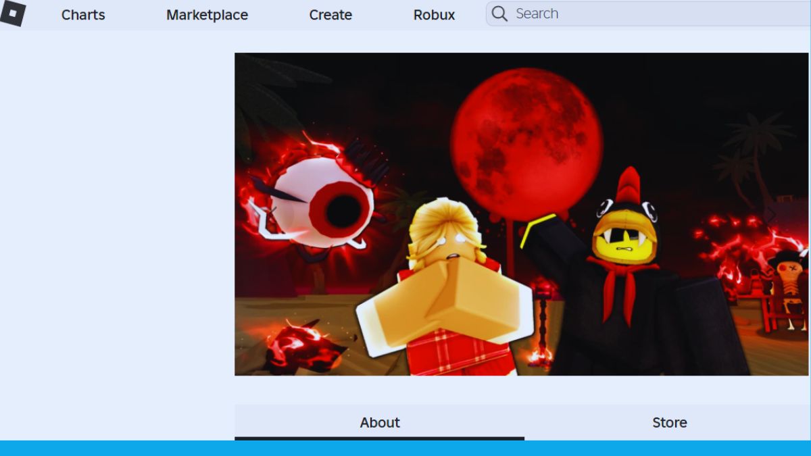Viewport: 811px width, 456px height.
Task: Open the Charts page
Action: [x=83, y=15]
